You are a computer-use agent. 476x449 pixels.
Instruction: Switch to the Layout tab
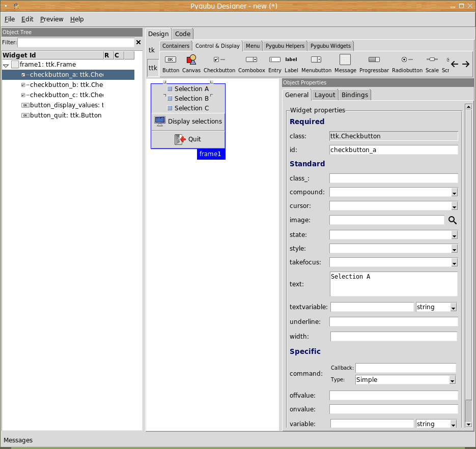324,95
